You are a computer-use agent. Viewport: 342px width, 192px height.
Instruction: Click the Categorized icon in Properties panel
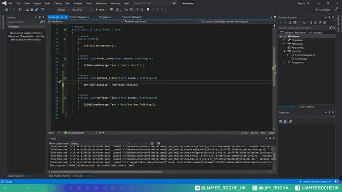pyautogui.click(x=281, y=122)
